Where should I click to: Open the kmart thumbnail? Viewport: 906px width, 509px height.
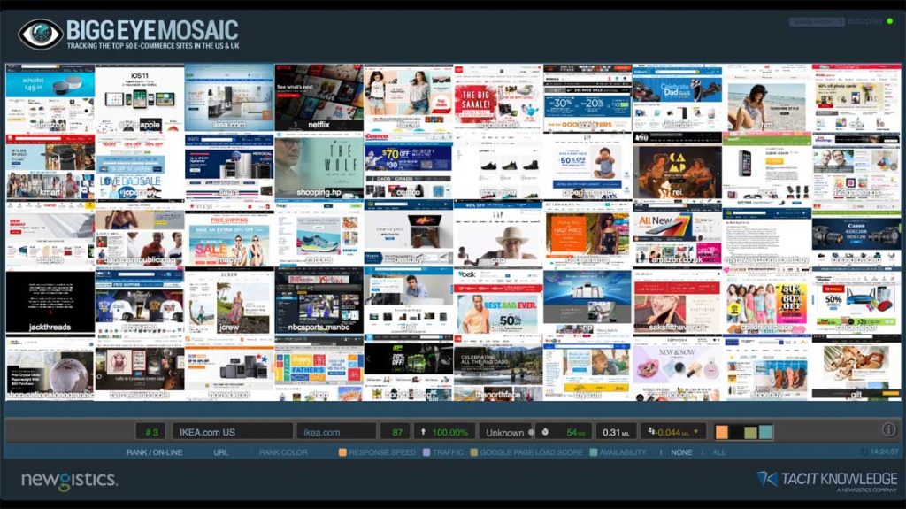point(50,166)
